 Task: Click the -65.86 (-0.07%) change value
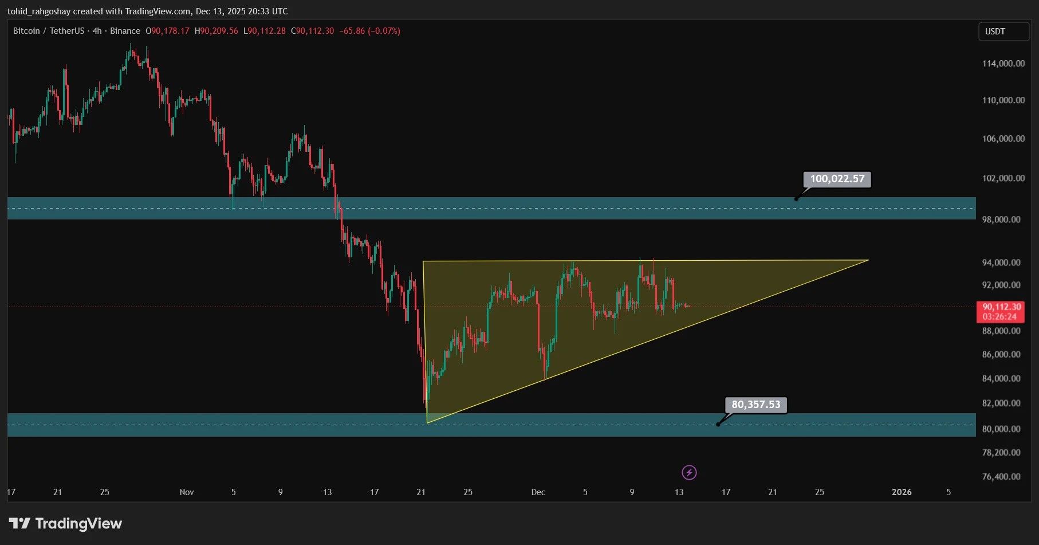369,31
